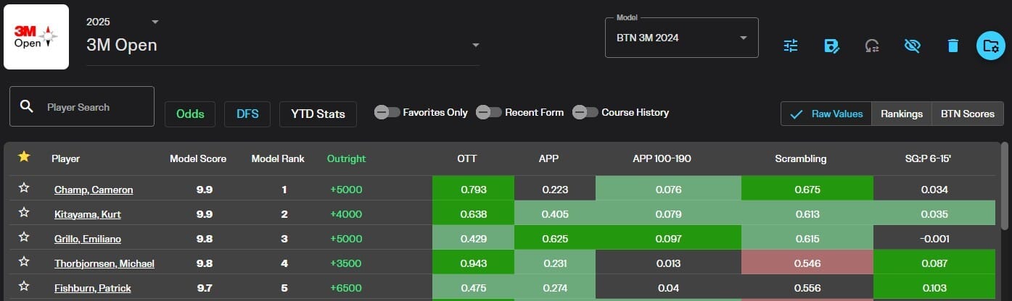This screenshot has width=1012, height=301.
Task: Click the 0.675 Scrambling cell for Champ
Action: [x=807, y=188]
